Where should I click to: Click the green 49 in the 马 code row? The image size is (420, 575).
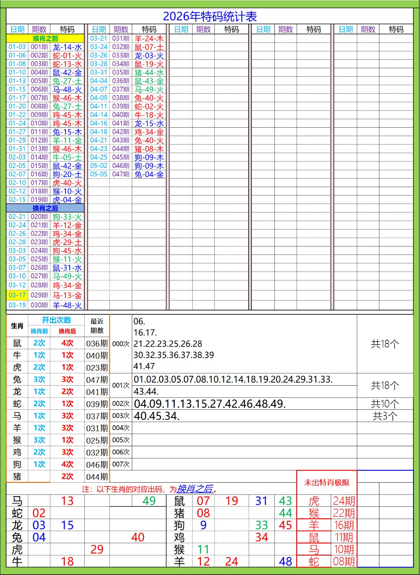149,501
